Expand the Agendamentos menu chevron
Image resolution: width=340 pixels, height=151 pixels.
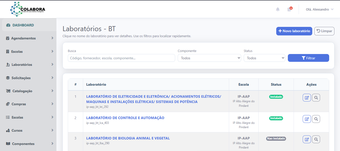tap(52, 38)
